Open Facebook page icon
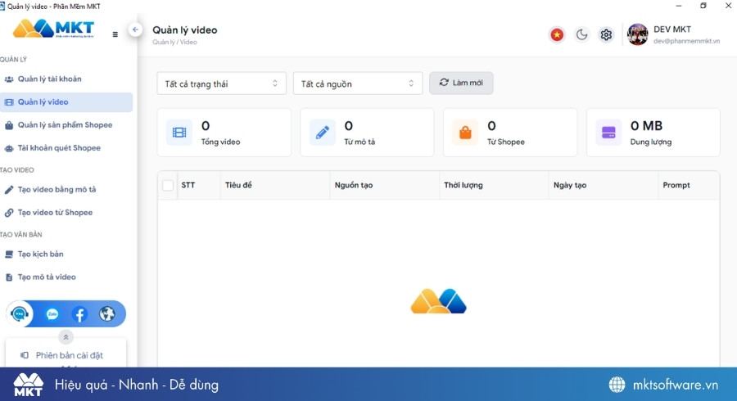The height and width of the screenshot is (401, 737). [79, 314]
